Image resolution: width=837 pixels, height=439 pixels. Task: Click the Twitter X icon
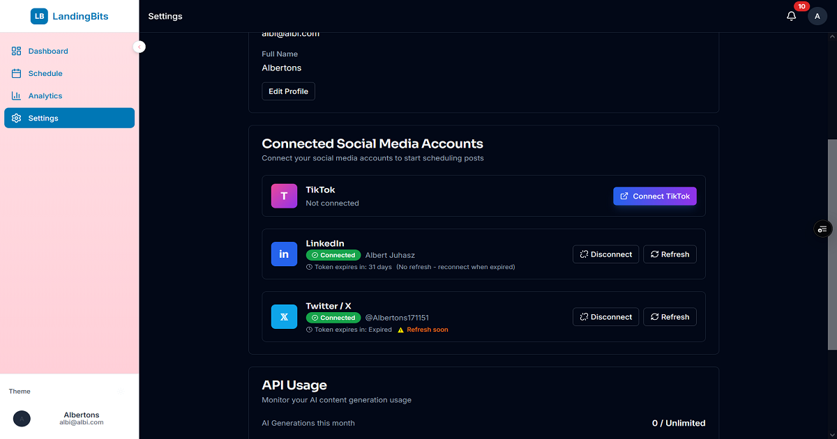(284, 316)
